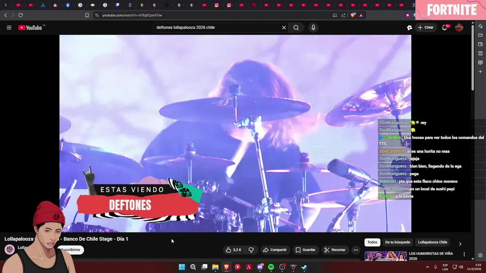Open the Crear upload menu
The width and height of the screenshot is (486, 273).
click(x=426, y=27)
